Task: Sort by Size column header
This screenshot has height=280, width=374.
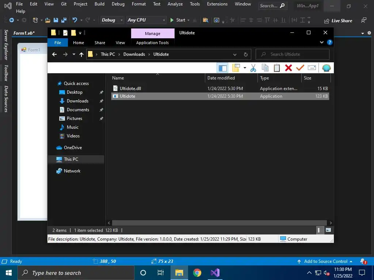Action: coord(316,78)
